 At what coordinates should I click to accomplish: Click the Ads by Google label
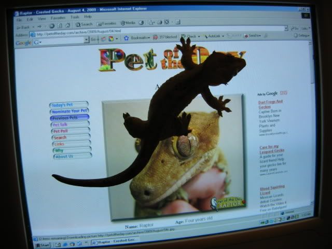268,93
